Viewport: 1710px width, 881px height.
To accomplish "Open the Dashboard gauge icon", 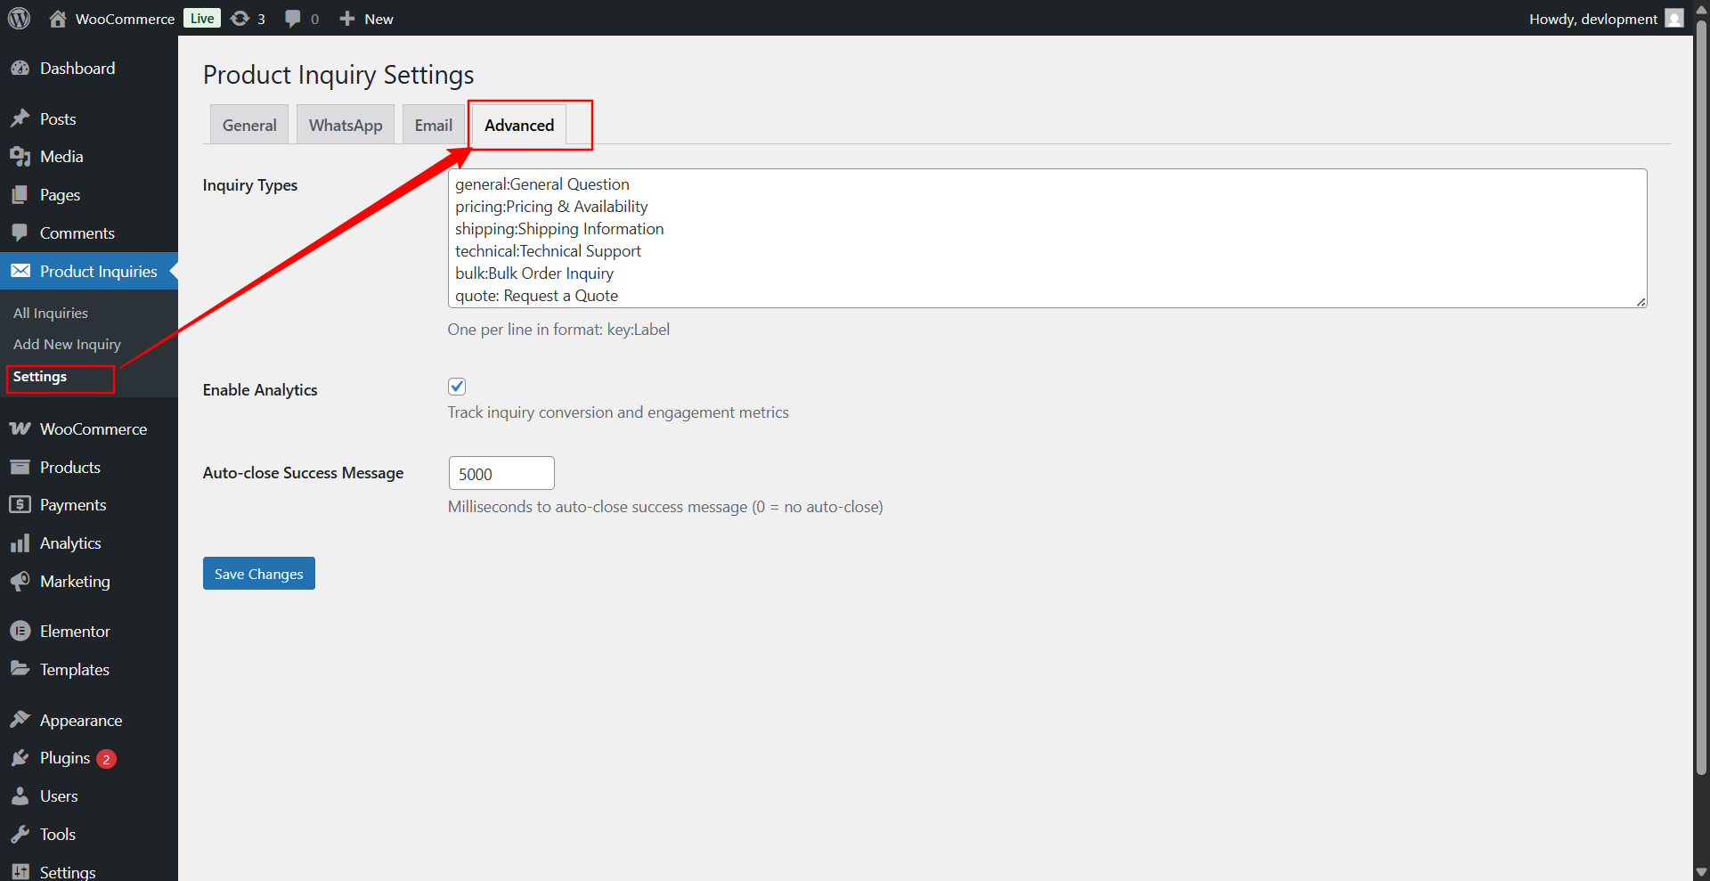I will click(x=20, y=69).
